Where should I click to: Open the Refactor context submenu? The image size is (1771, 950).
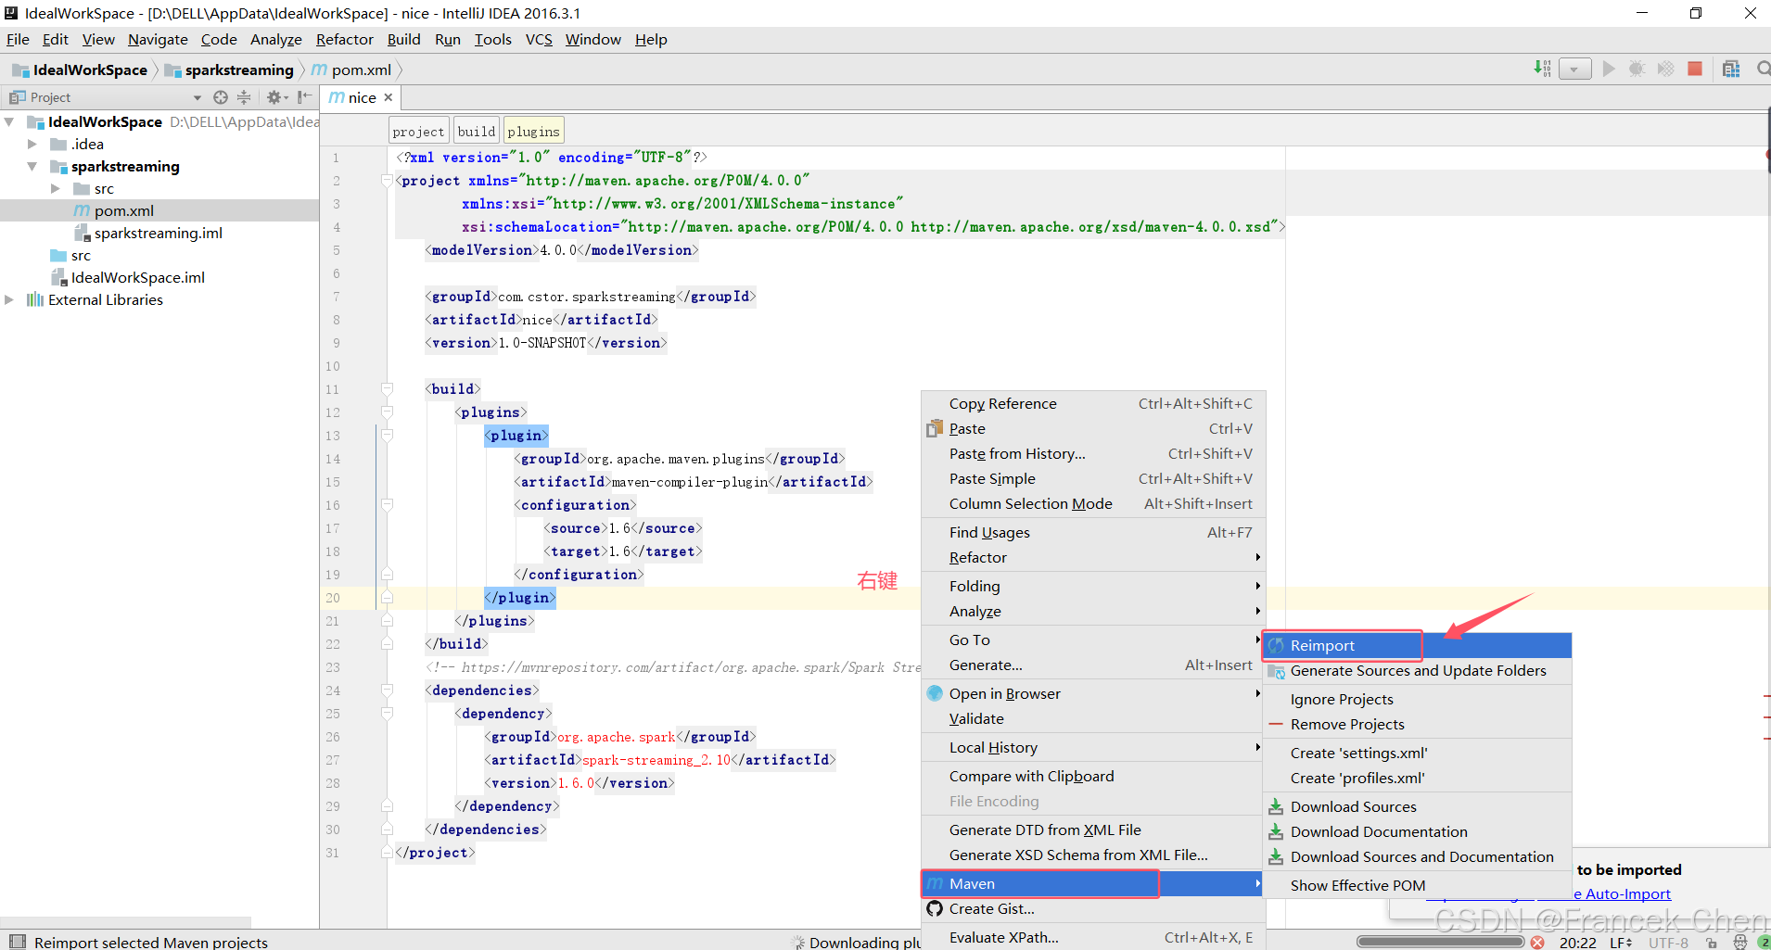1093,557
